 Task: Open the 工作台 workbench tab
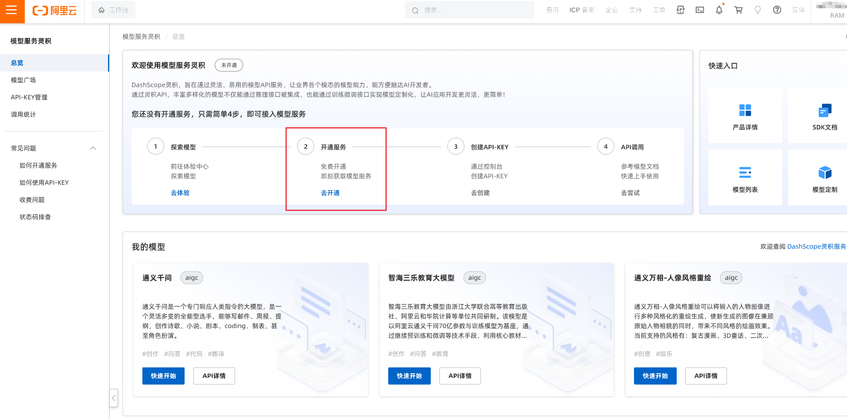click(113, 10)
